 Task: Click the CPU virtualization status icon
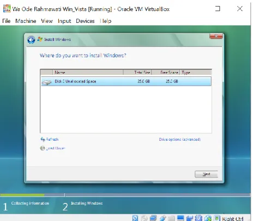(x=198, y=218)
